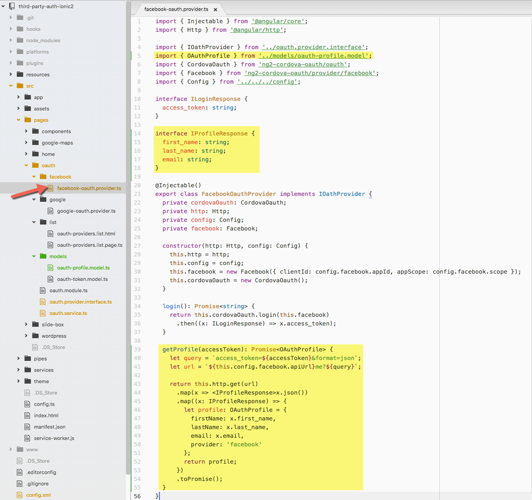The image size is (532, 500).
Task: Open google-oauth.provider.ts file
Action: [x=86, y=211]
